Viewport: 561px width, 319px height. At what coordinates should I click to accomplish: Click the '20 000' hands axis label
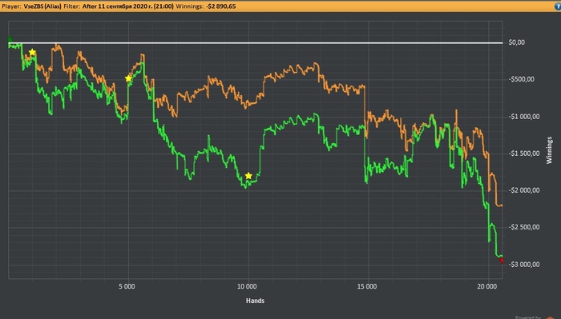click(x=487, y=286)
